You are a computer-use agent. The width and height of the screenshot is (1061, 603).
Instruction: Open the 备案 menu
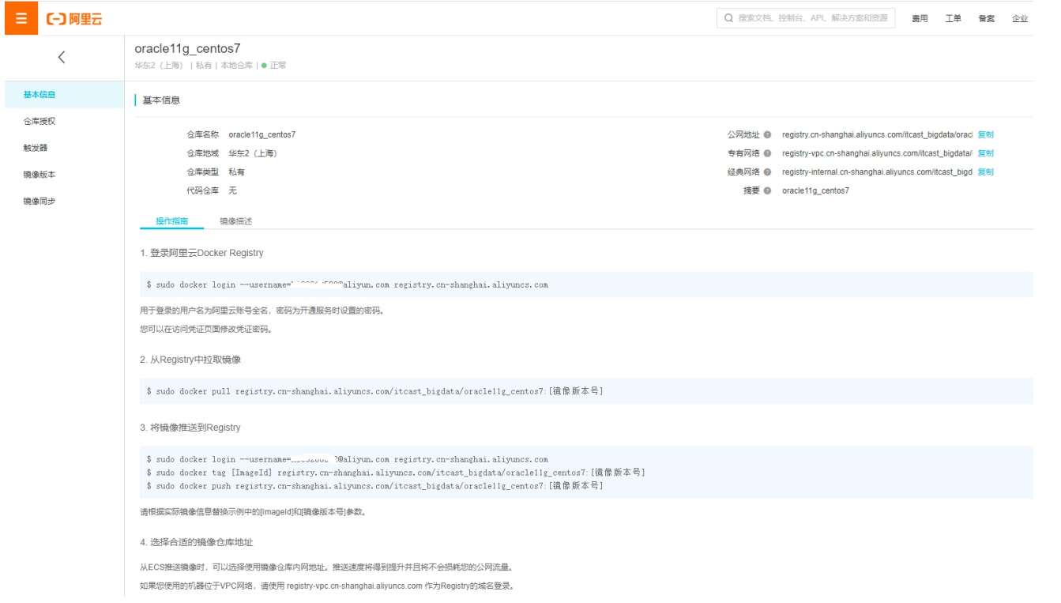tap(986, 19)
